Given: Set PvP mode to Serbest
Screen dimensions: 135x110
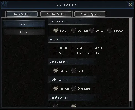Looking at the screenshot, I should point(110,30).
